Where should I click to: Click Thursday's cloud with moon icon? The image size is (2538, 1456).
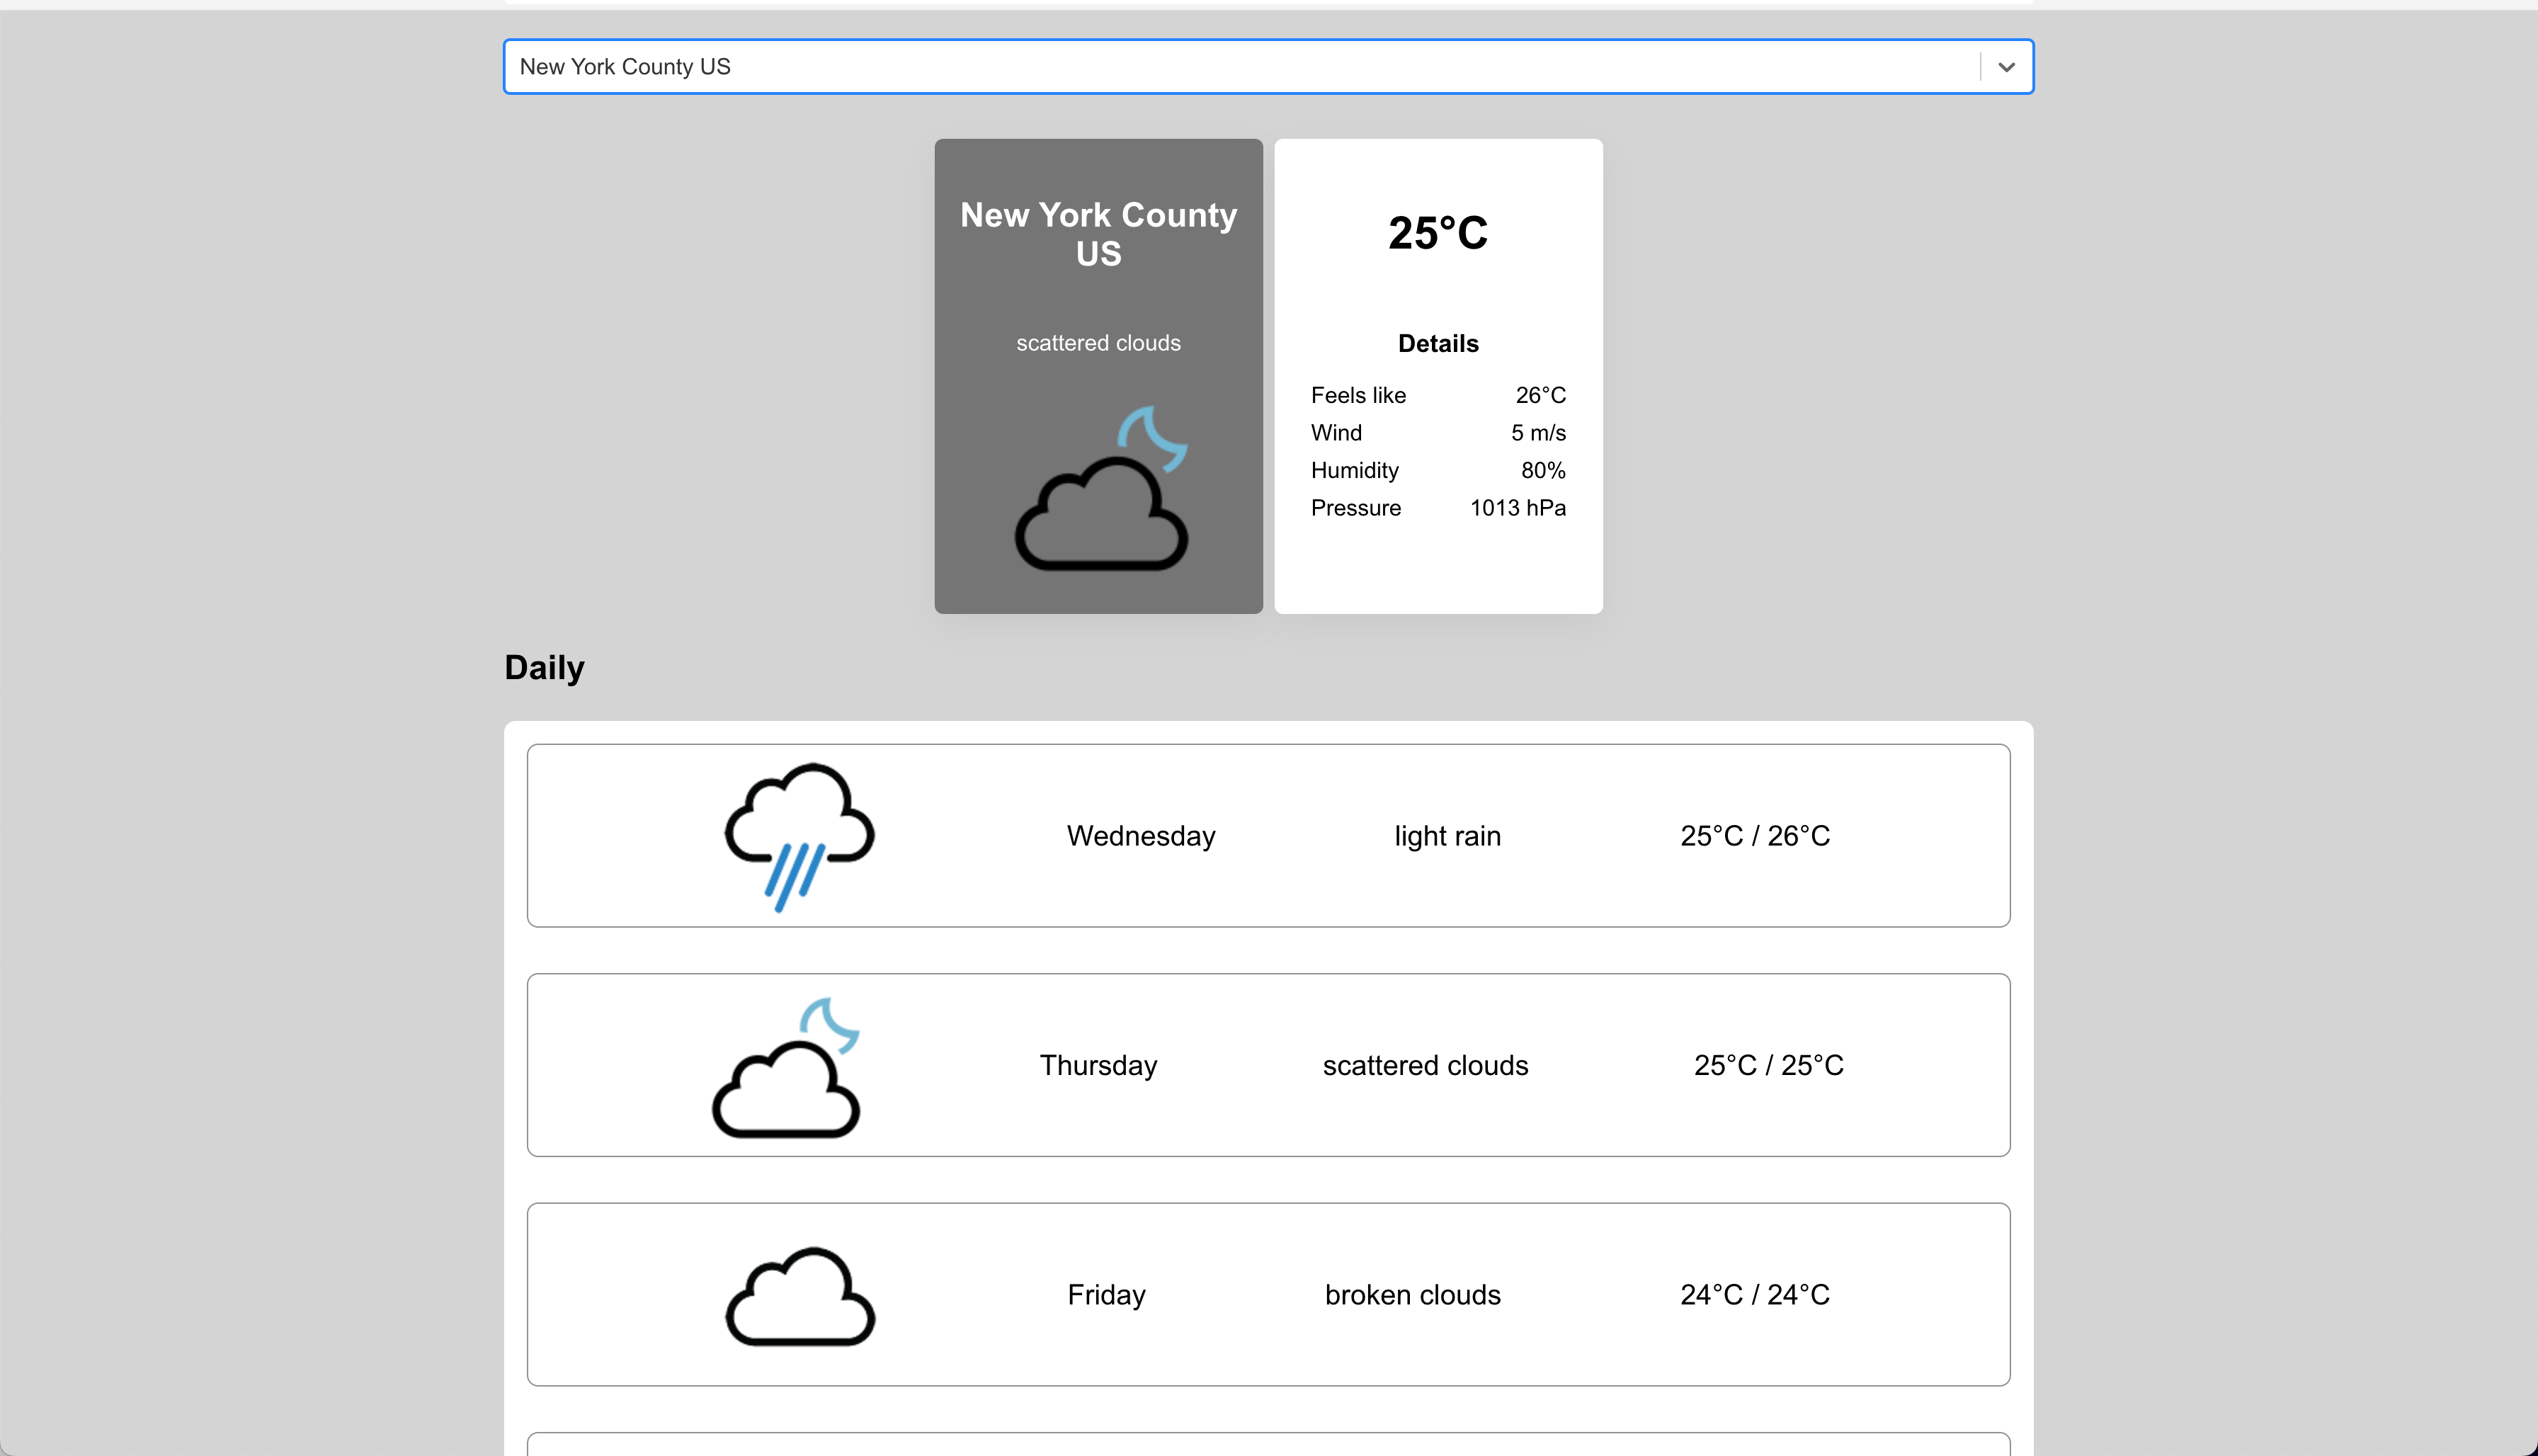click(x=786, y=1067)
